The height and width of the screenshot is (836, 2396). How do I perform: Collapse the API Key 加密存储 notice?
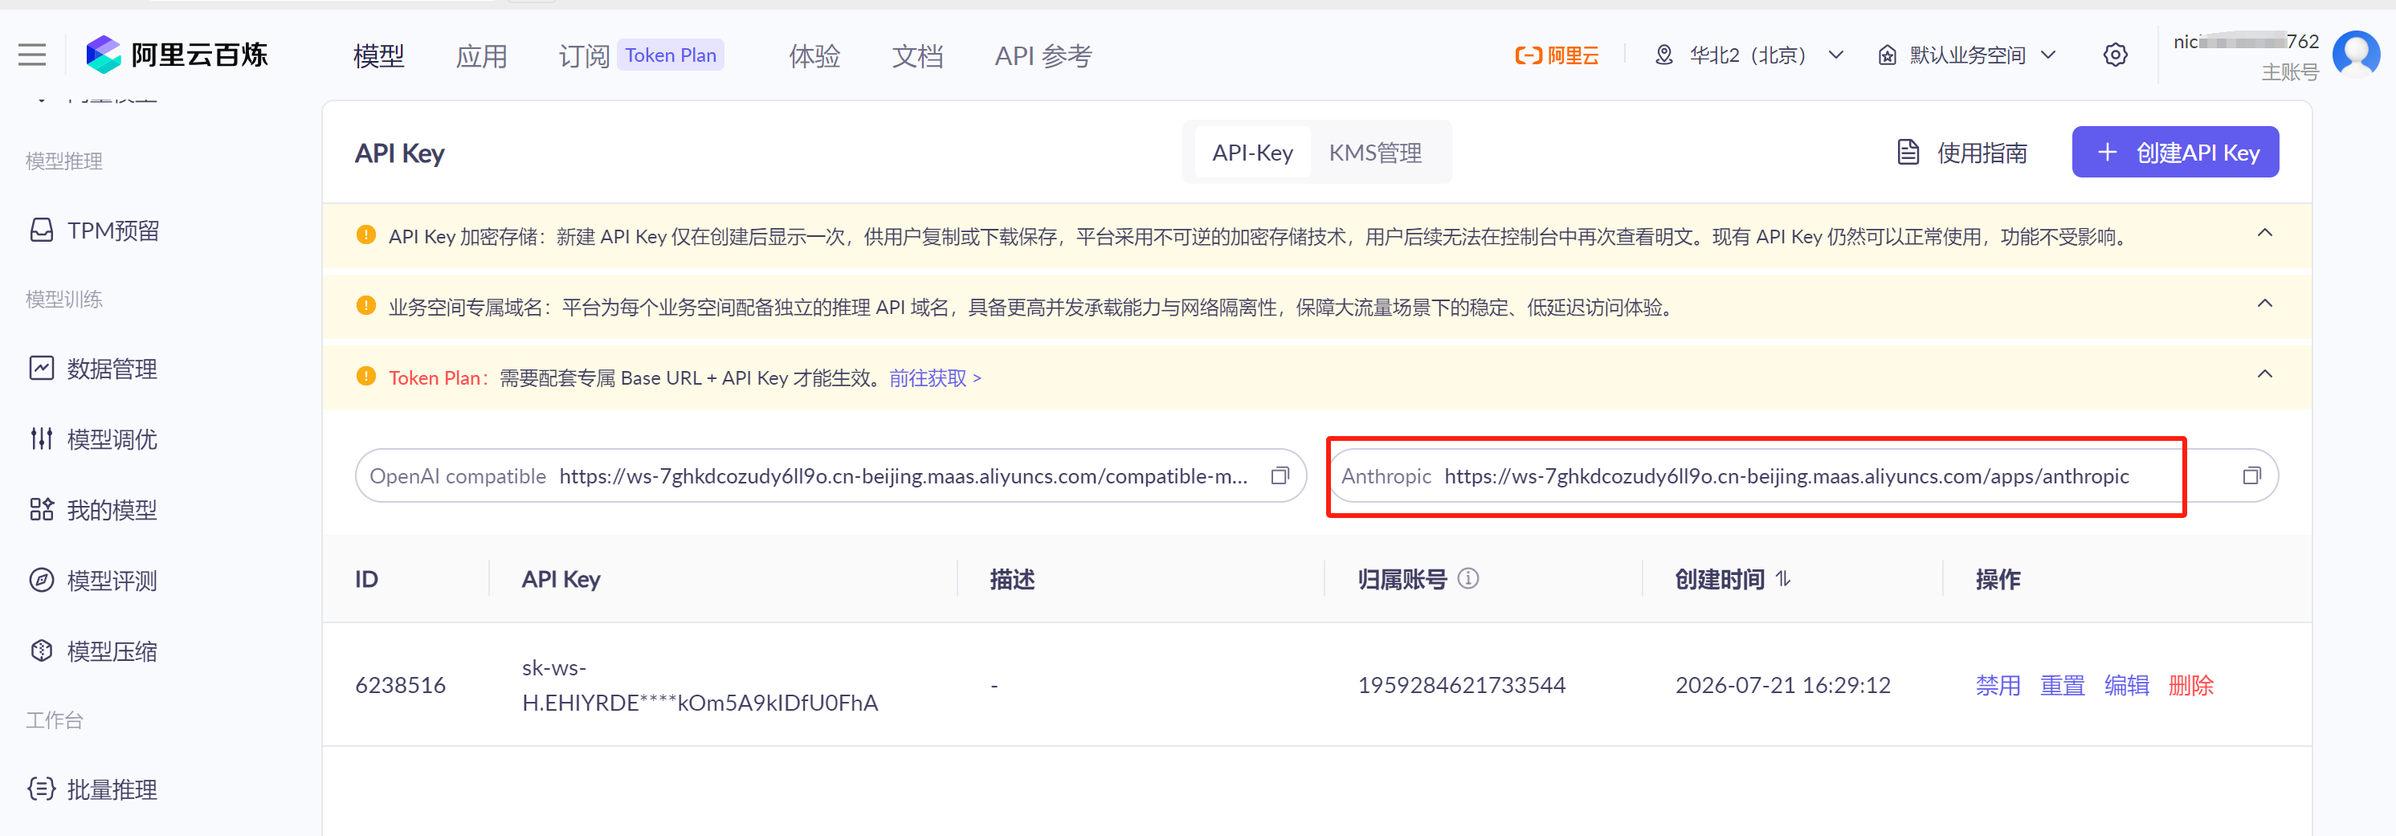pos(2265,232)
